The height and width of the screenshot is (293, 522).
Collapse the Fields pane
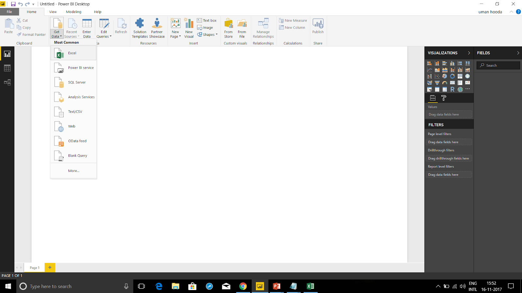pos(518,53)
